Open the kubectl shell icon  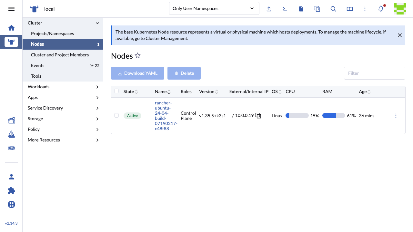(285, 9)
